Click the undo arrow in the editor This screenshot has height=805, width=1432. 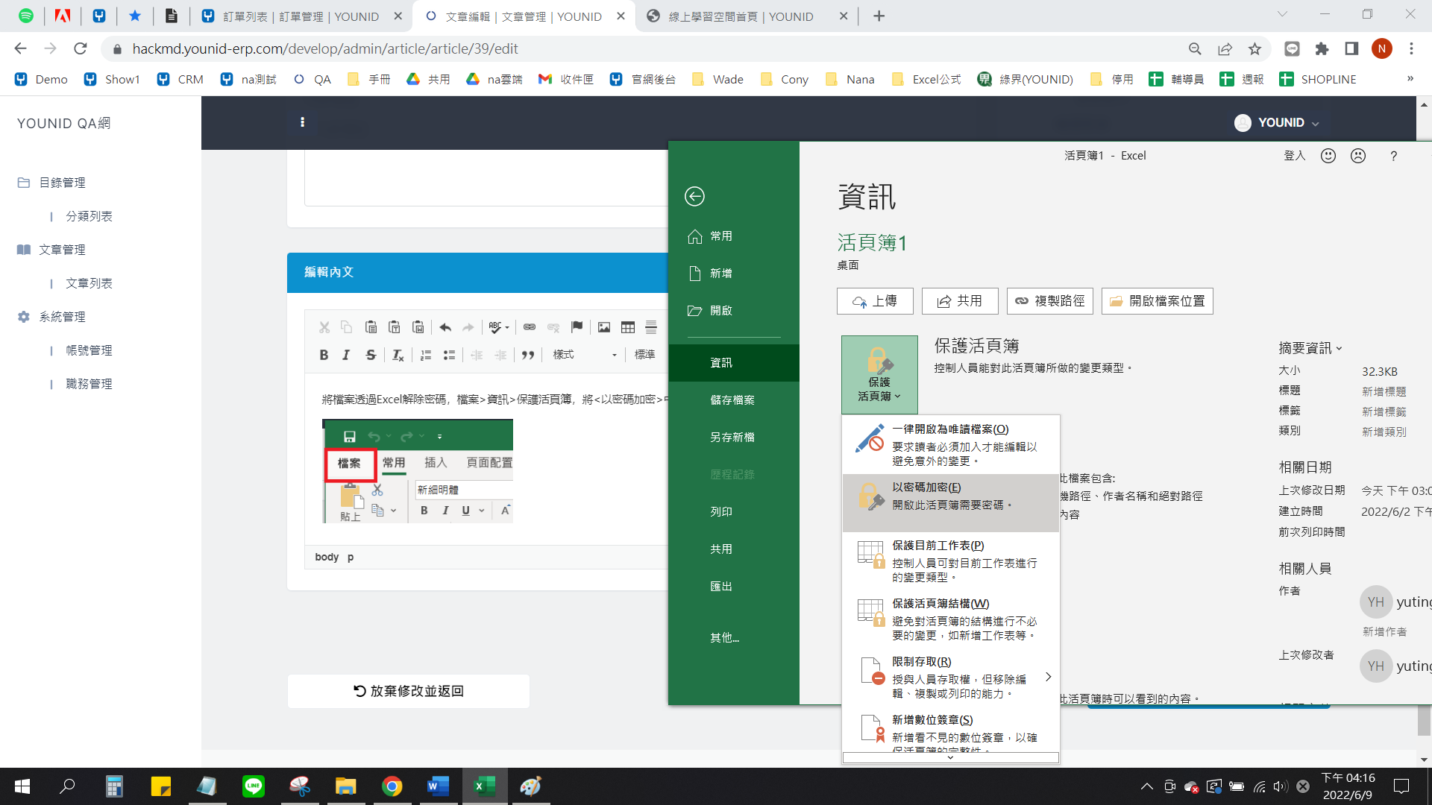point(445,327)
